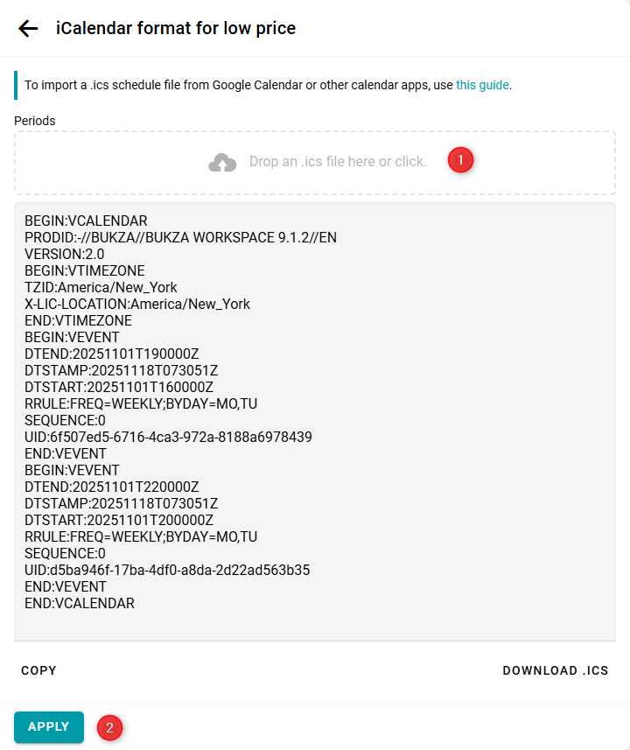Click the back arrow icon
The width and height of the screenshot is (630, 750).
click(28, 28)
